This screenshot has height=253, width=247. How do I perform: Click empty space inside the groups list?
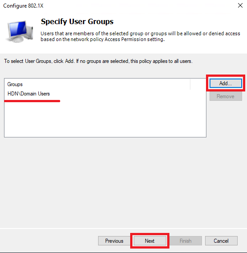click(105, 120)
